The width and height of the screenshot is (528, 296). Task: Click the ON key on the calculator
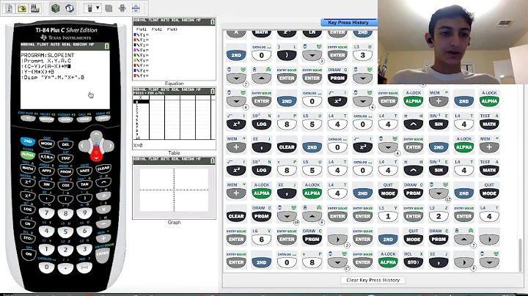pos(29,254)
